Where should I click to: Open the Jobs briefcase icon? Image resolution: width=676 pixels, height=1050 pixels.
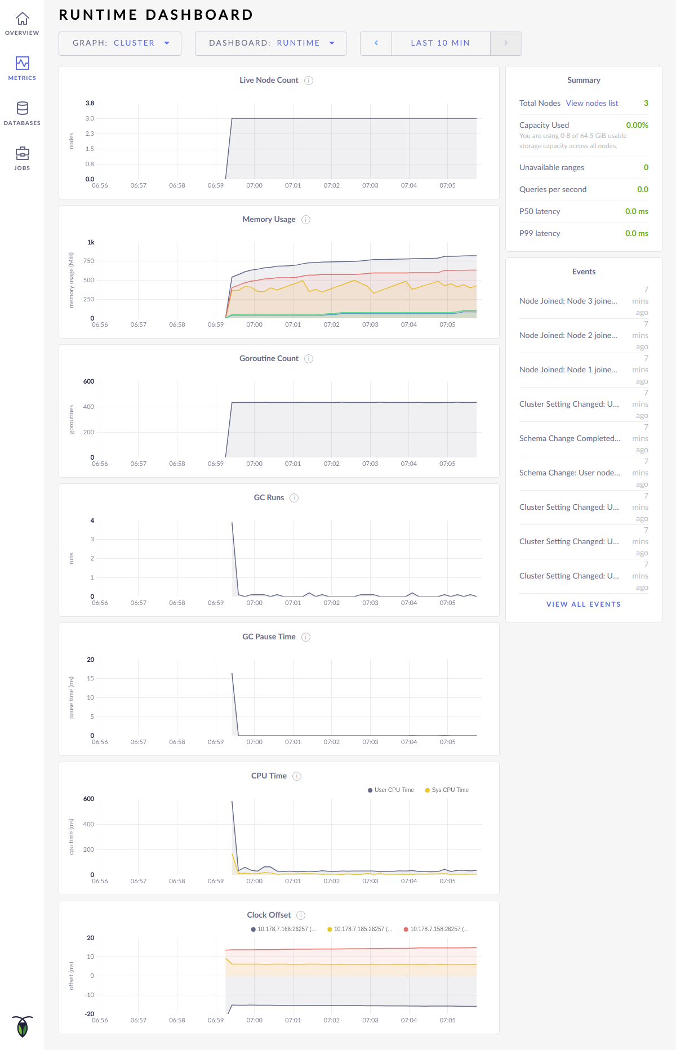tap(22, 154)
